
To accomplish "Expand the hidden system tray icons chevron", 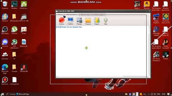I will pyautogui.click(x=149, y=94).
